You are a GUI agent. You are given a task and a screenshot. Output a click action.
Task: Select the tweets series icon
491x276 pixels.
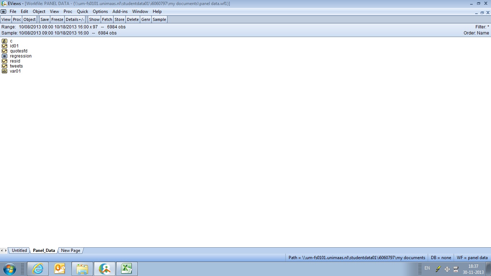coord(4,66)
